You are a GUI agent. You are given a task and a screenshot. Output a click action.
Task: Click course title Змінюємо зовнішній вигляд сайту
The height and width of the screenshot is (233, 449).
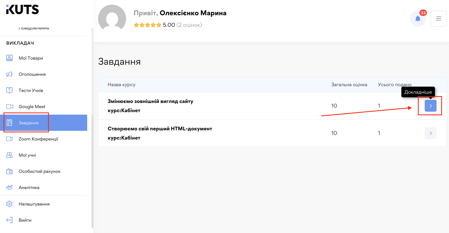pos(150,101)
